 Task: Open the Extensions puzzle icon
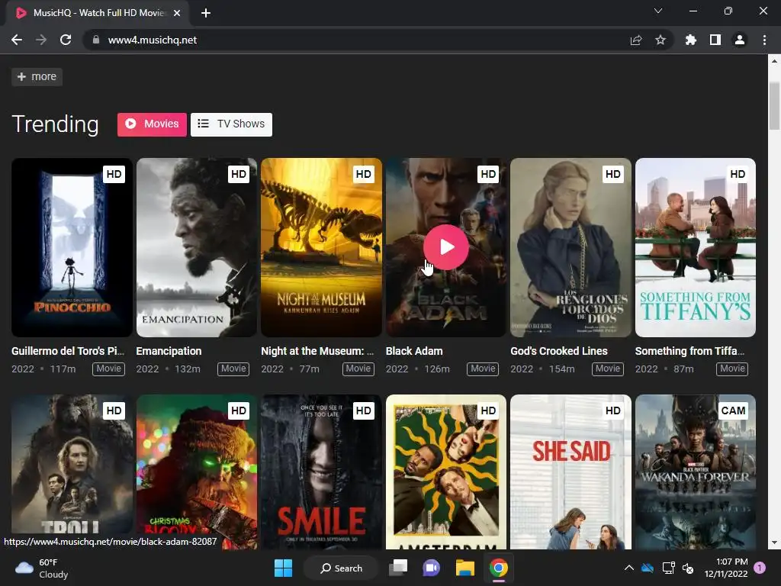point(690,40)
